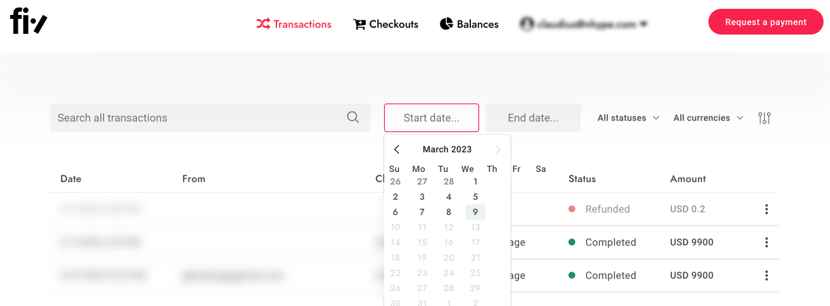Click the Request a payment button
The height and width of the screenshot is (306, 830).
pos(766,22)
